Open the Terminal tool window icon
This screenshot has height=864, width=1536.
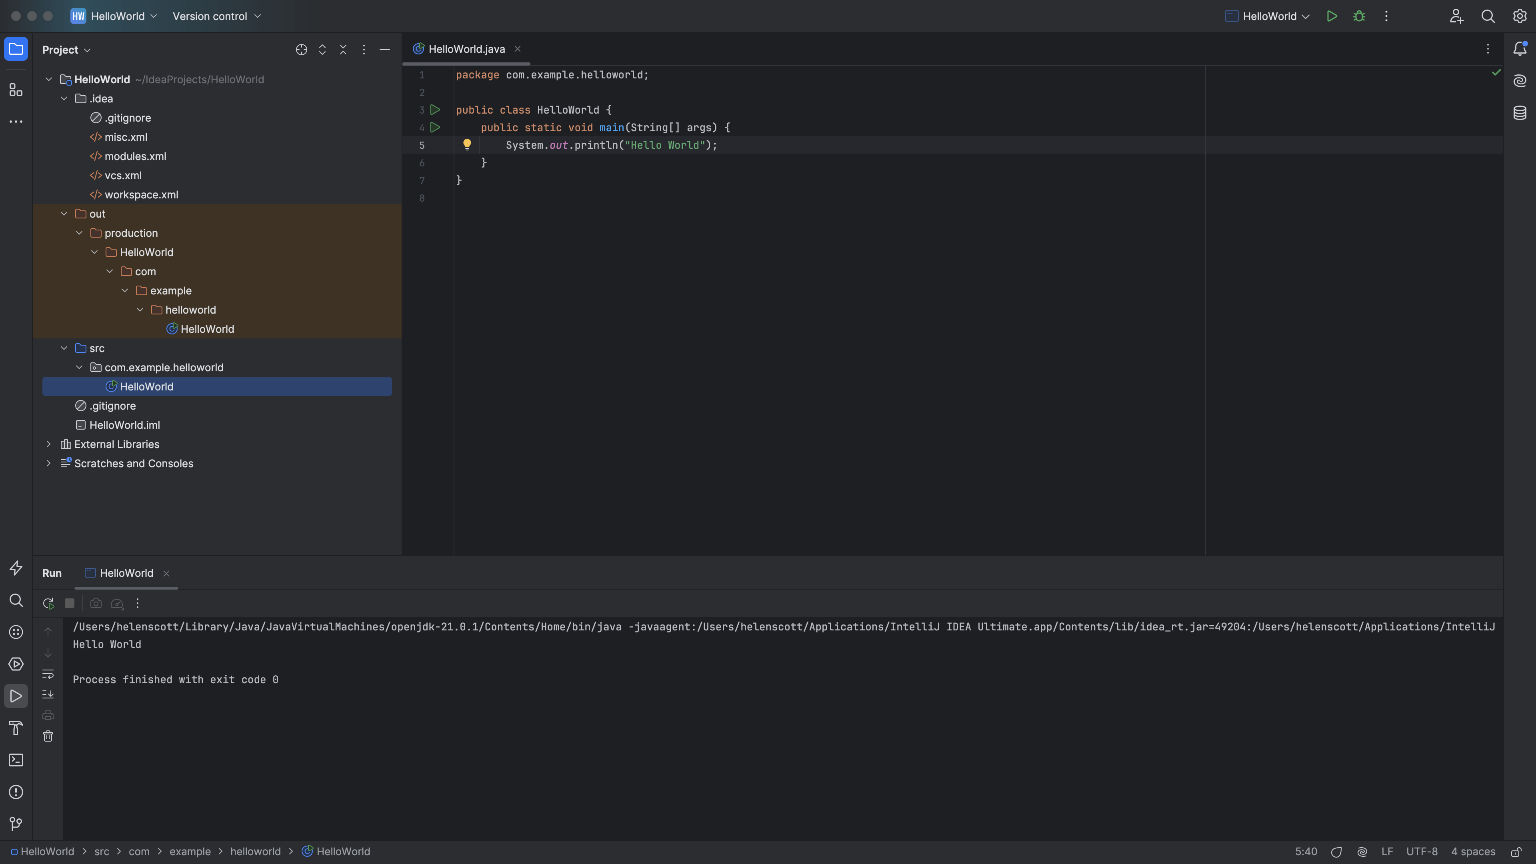click(16, 760)
